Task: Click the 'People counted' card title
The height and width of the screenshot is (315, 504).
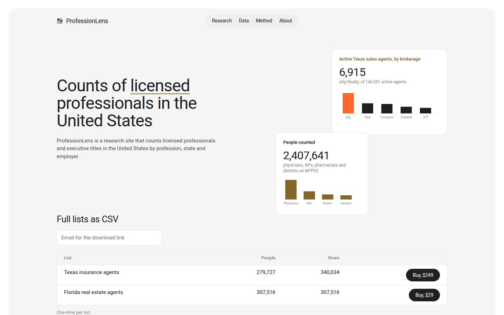Action: pos(299,142)
